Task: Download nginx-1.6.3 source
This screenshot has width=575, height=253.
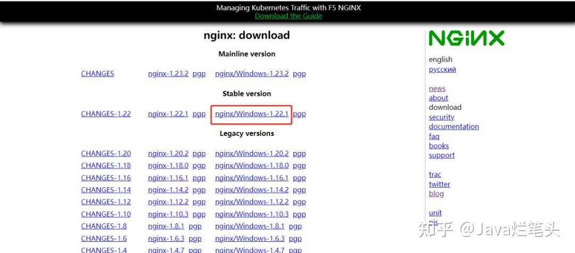Action: point(166,239)
